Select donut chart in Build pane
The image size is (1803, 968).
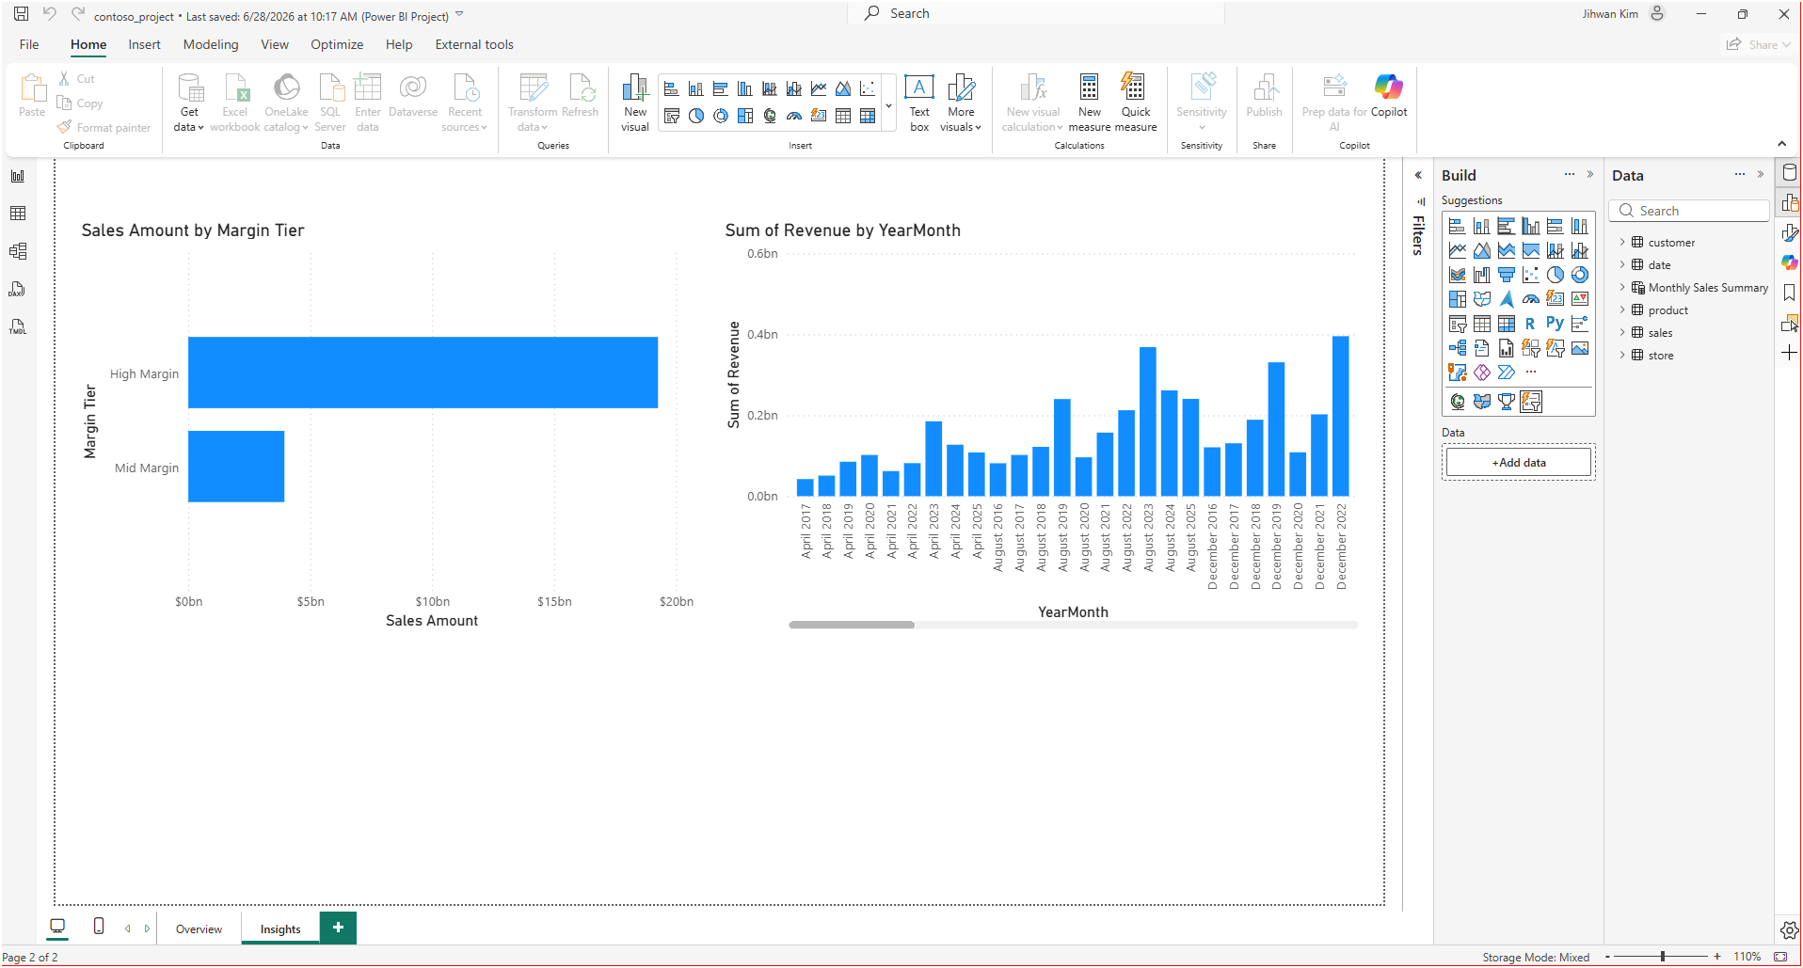pos(1580,275)
